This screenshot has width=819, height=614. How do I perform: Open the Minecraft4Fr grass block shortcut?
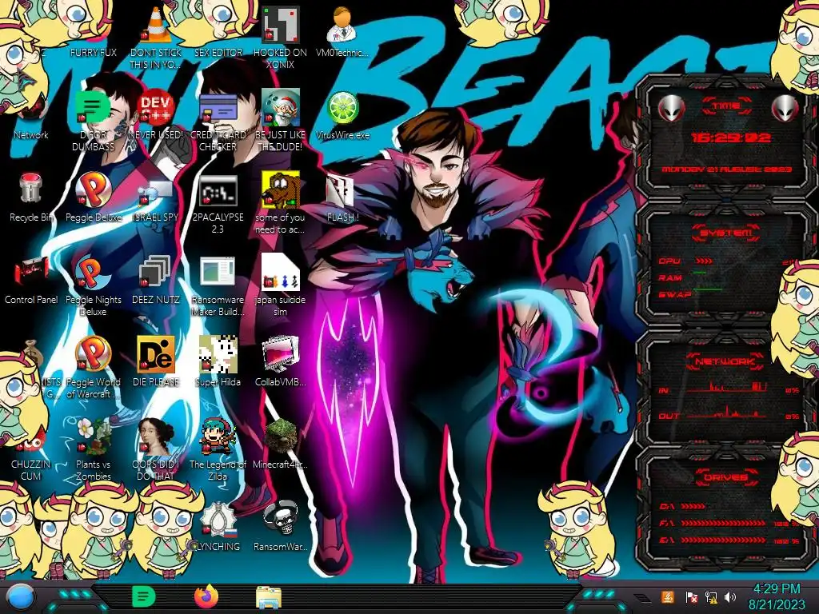pyautogui.click(x=281, y=437)
